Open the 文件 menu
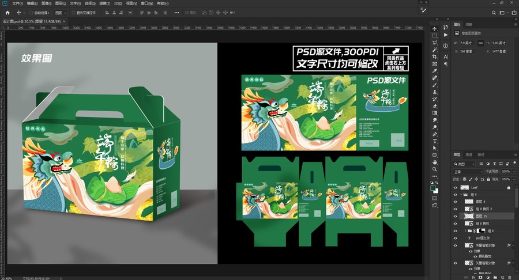 (17, 3)
